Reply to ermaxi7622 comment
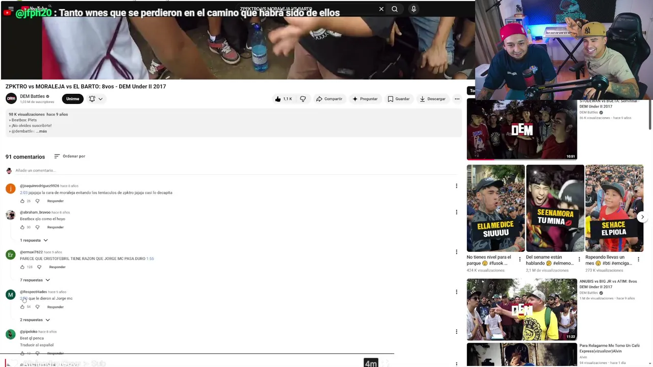This screenshot has height=367, width=653. click(x=58, y=267)
